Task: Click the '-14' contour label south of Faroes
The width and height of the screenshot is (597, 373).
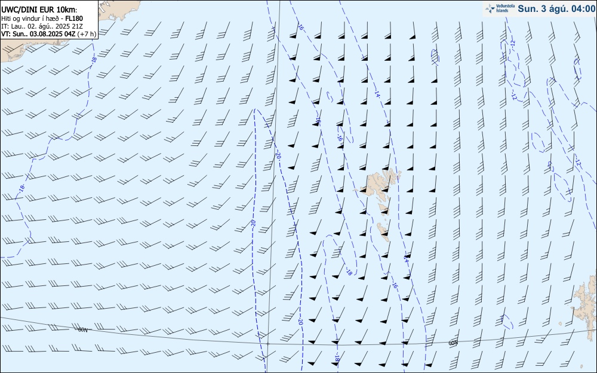Action: [x=405, y=259]
